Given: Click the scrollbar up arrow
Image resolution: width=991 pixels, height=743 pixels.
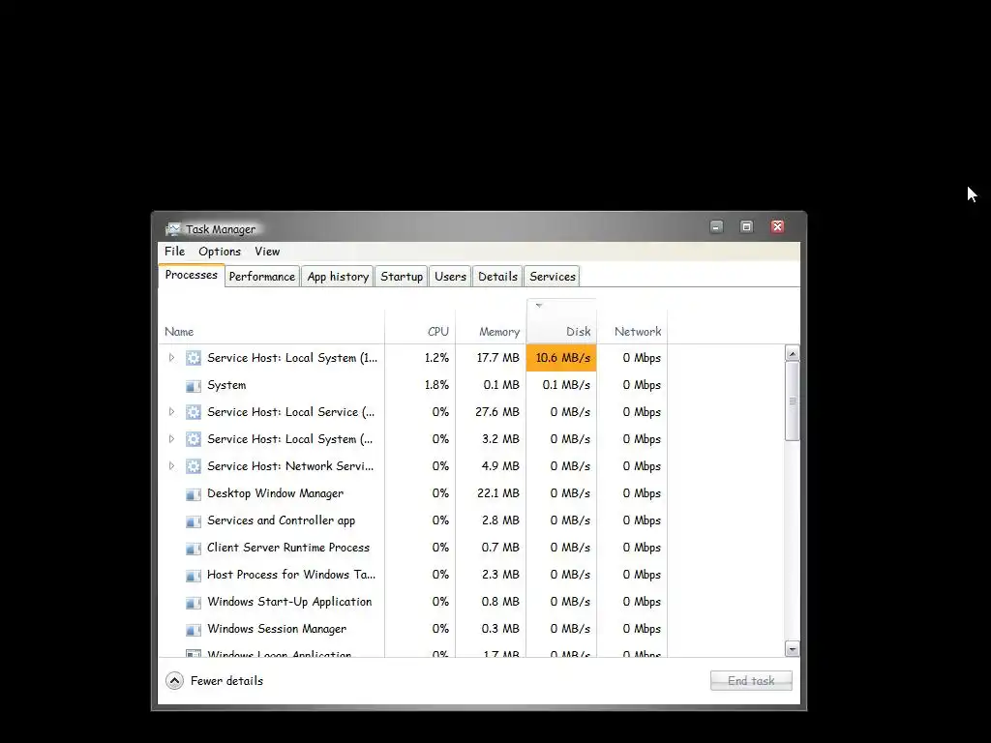Looking at the screenshot, I should 792,353.
